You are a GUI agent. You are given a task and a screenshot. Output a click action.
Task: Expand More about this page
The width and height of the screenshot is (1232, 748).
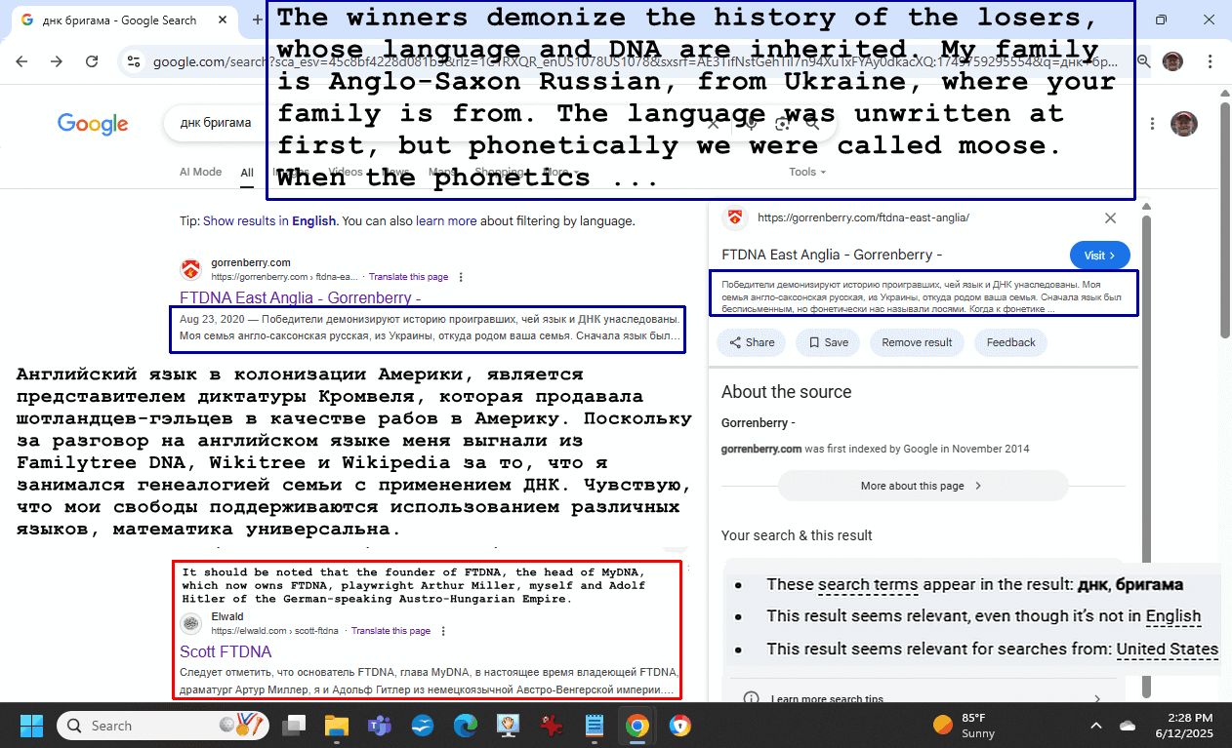(x=922, y=486)
